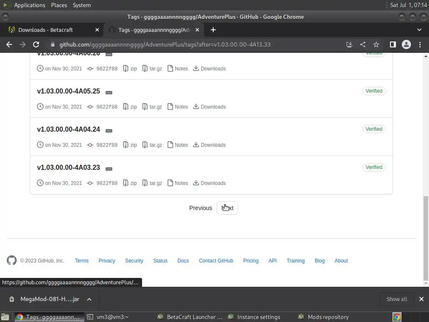The image size is (429, 322).
Task: Click the GitHub address bar URL
Action: click(165, 44)
